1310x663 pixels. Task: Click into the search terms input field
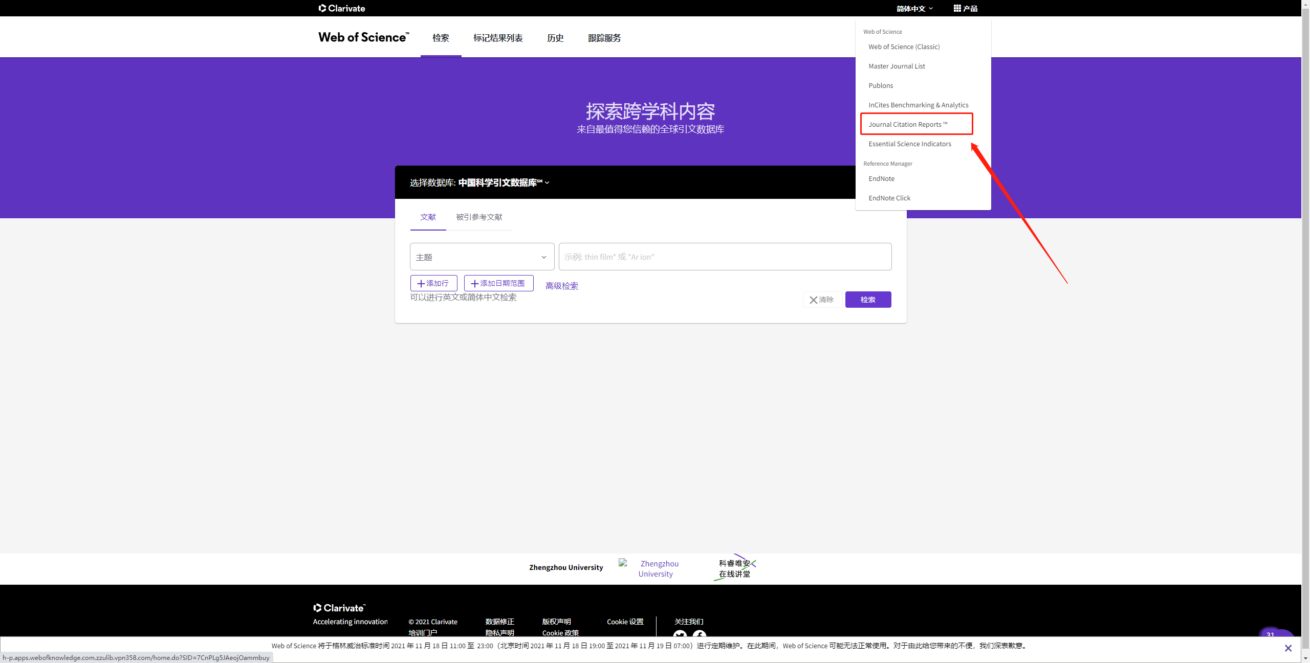[725, 257]
